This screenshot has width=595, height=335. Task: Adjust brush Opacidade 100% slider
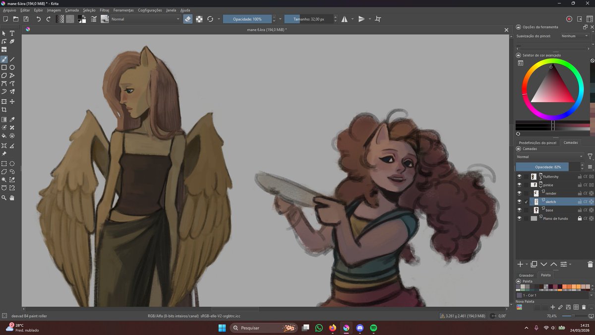247,19
